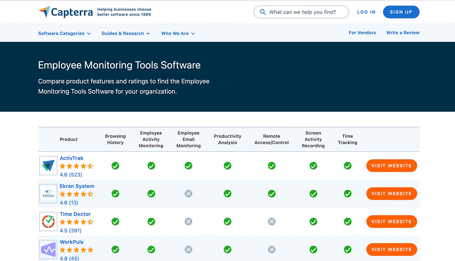Click Ekran System's Remote Access/Control checkmark
455x261 pixels.
tap(272, 194)
